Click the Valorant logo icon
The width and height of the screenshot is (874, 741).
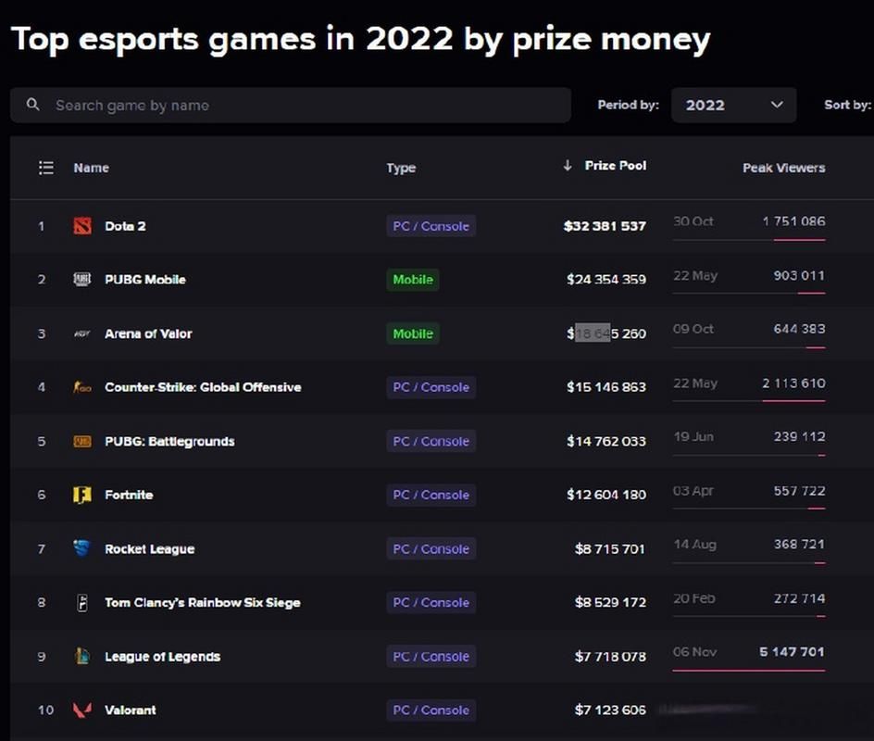coord(82,710)
